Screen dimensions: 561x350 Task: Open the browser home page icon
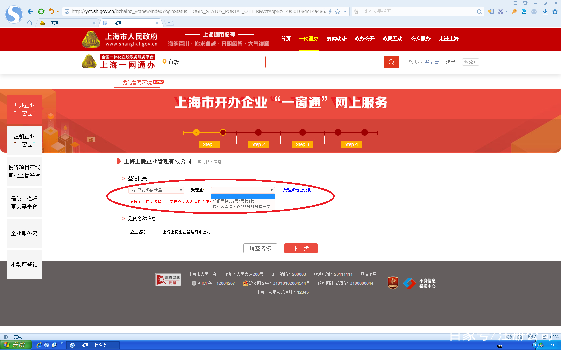pyautogui.click(x=30, y=23)
